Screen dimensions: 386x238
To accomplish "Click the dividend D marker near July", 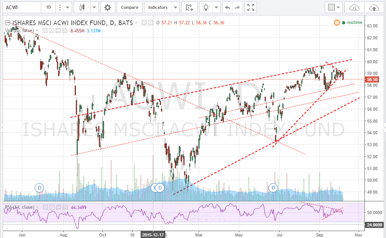I will click(273, 188).
